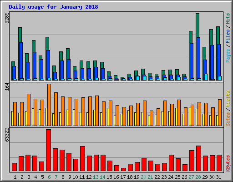Click the red KBytes bar for day 11
233x182 pixels.
pos(83,159)
